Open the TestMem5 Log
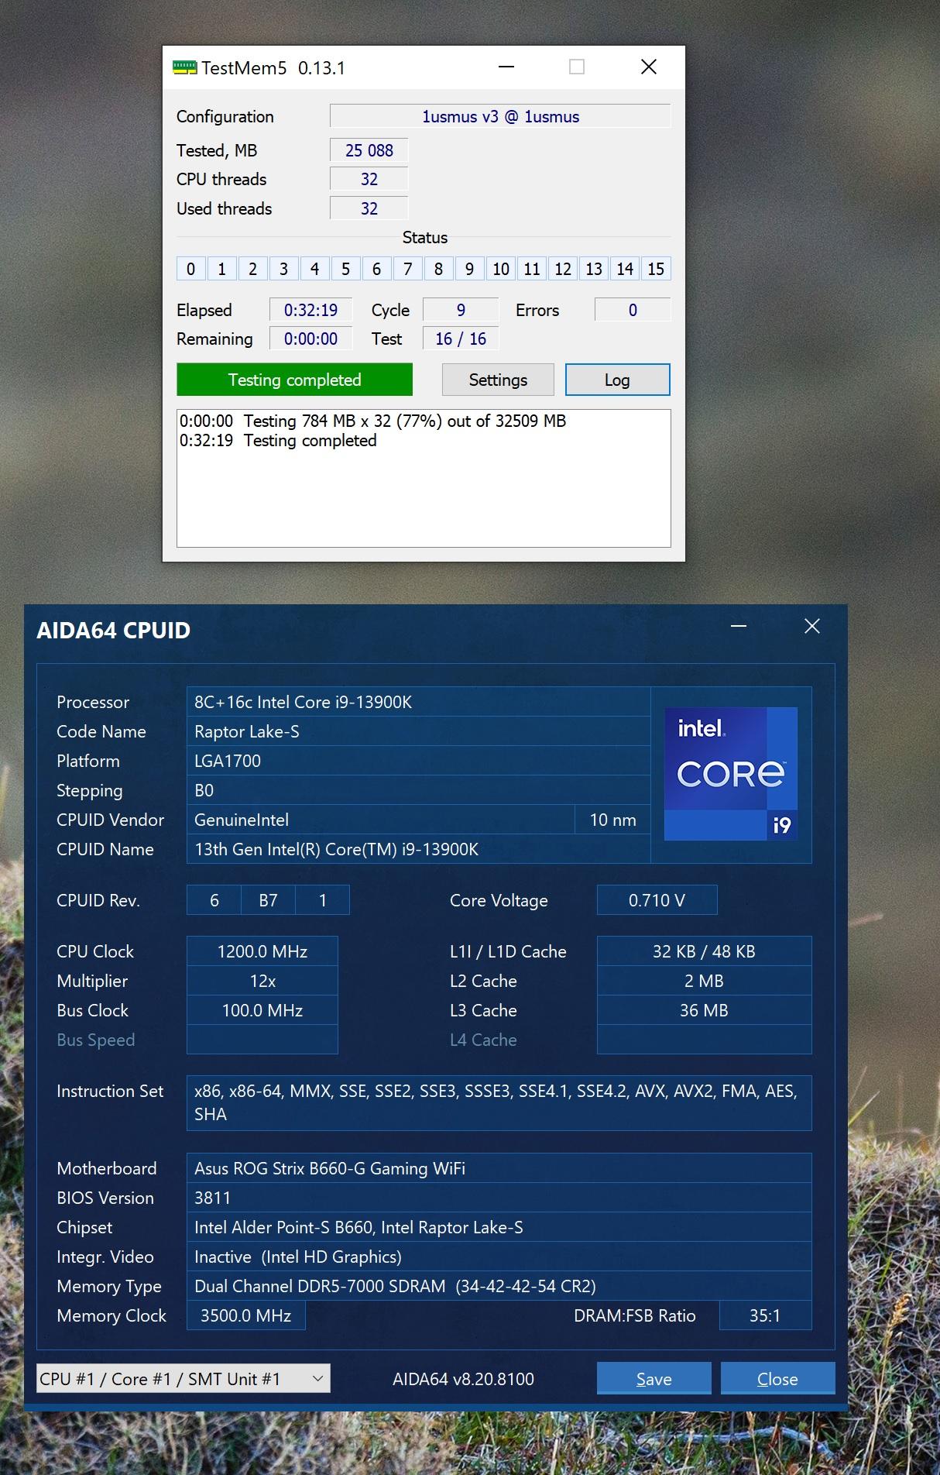Image resolution: width=940 pixels, height=1475 pixels. (x=617, y=380)
